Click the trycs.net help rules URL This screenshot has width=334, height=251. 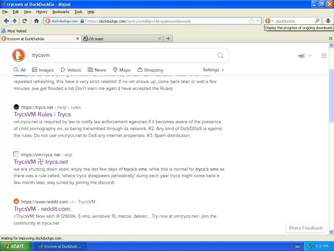click(x=51, y=107)
